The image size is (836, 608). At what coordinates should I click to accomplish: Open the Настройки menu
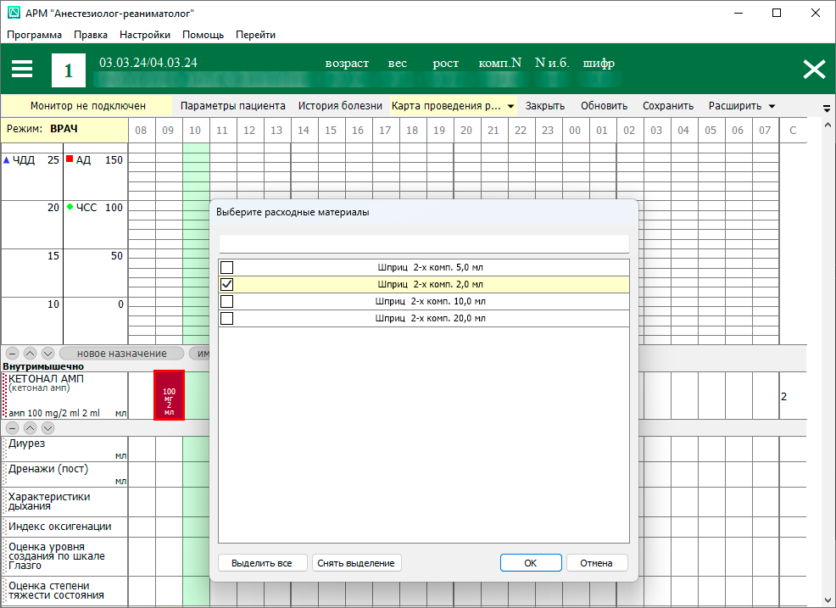(145, 35)
